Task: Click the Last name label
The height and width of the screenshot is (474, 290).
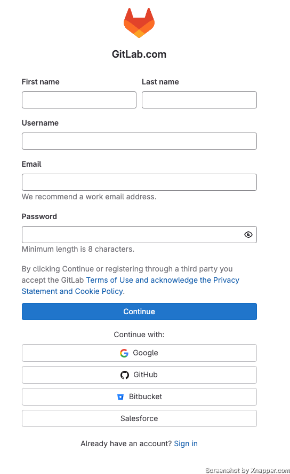Action: coord(160,82)
